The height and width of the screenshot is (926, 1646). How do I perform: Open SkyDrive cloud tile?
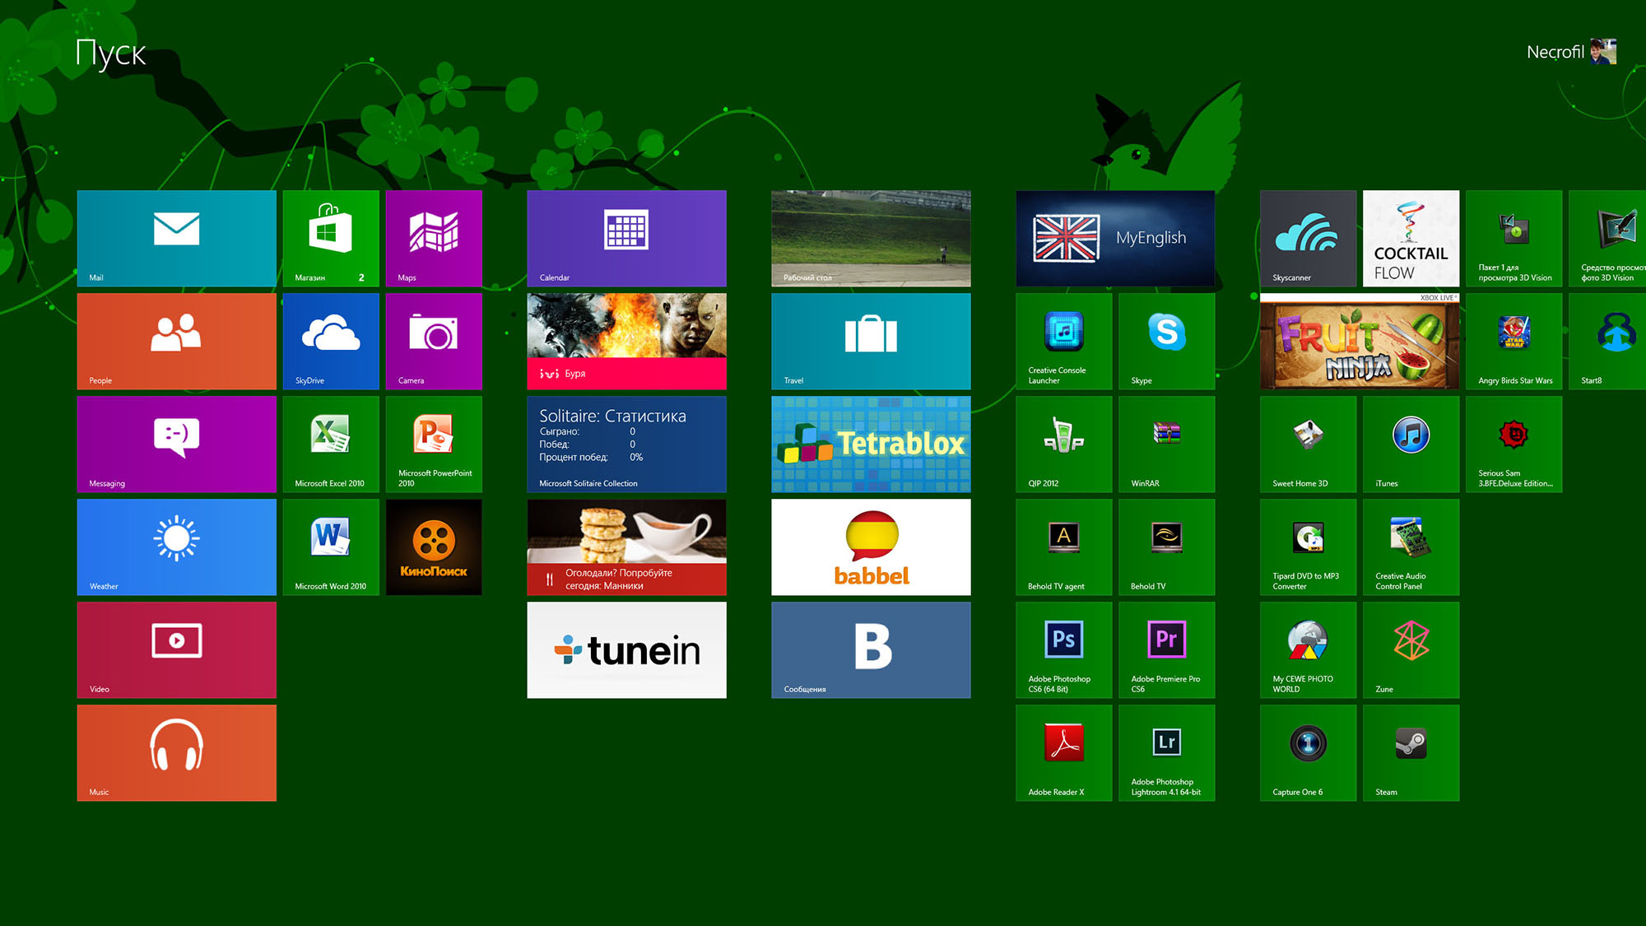(331, 341)
